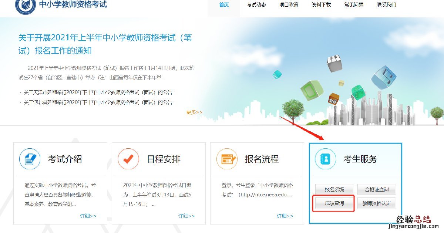The width and height of the screenshot is (444, 233).
Task: Open the 天津市 延期举行面试 announcement
Action: pyautogui.click(x=98, y=92)
